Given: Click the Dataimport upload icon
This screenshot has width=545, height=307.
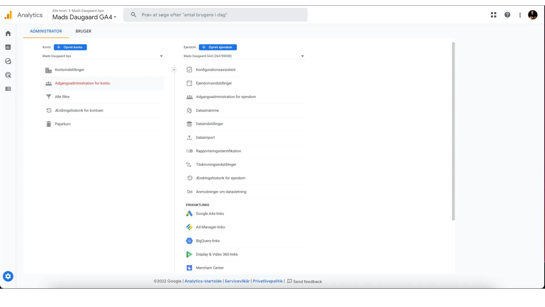Looking at the screenshot, I should tap(189, 138).
